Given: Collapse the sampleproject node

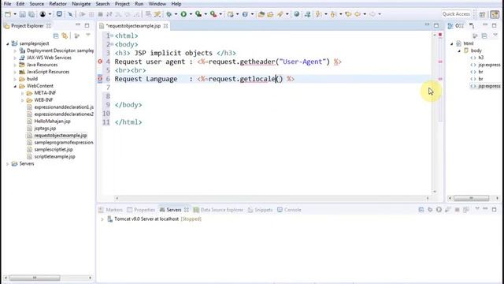Looking at the screenshot, I should pos(7,43).
